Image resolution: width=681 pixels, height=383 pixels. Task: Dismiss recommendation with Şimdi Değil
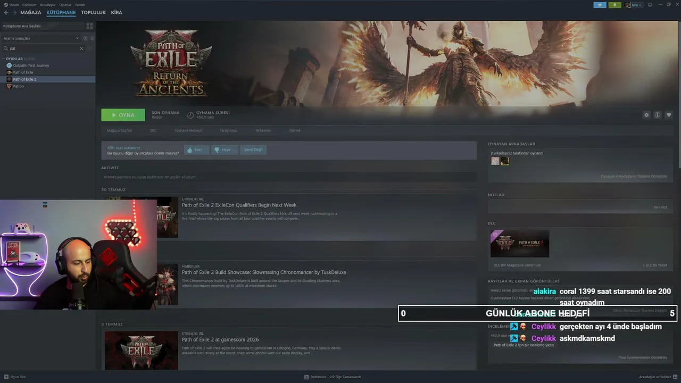(x=253, y=150)
